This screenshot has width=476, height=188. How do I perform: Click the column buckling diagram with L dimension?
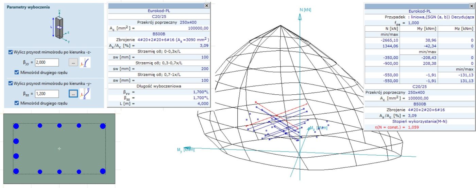59,26
